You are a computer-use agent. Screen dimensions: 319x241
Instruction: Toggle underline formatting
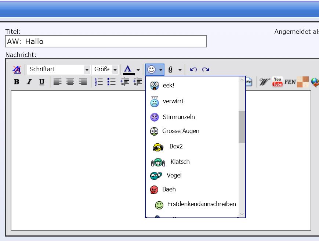(x=41, y=82)
